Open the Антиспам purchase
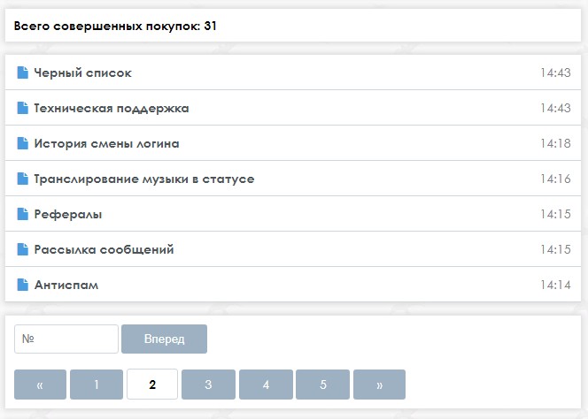Viewport: 588px width, 419px height. (x=293, y=285)
